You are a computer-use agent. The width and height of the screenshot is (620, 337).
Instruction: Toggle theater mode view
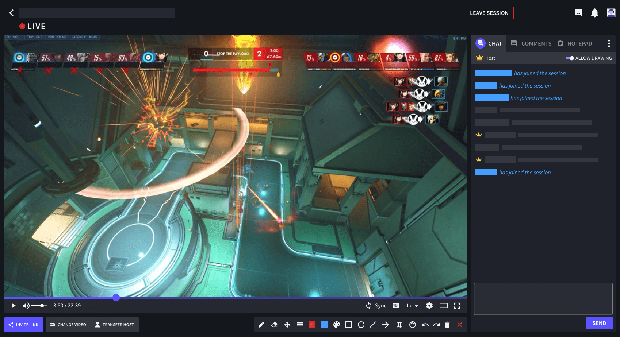(444, 306)
